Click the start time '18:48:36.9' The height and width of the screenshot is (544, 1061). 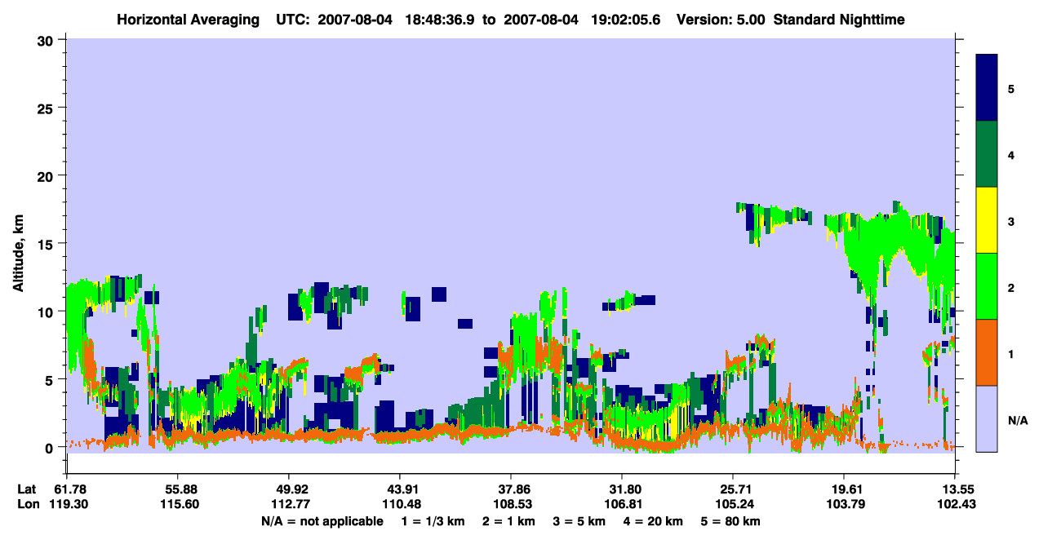point(440,20)
